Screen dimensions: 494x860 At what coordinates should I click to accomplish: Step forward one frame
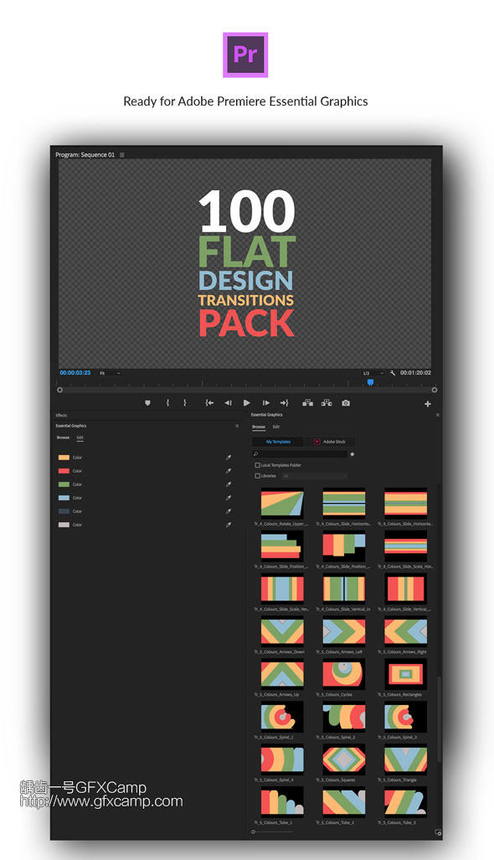(266, 403)
